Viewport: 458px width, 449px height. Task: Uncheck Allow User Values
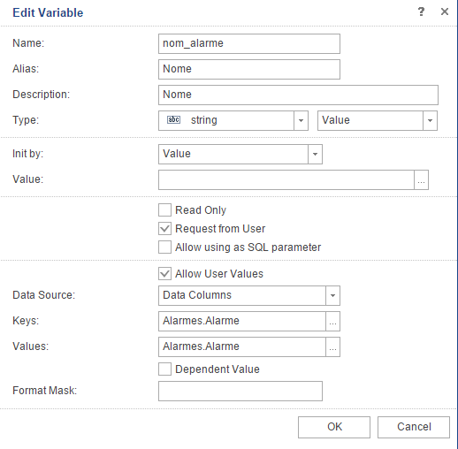[x=164, y=274]
